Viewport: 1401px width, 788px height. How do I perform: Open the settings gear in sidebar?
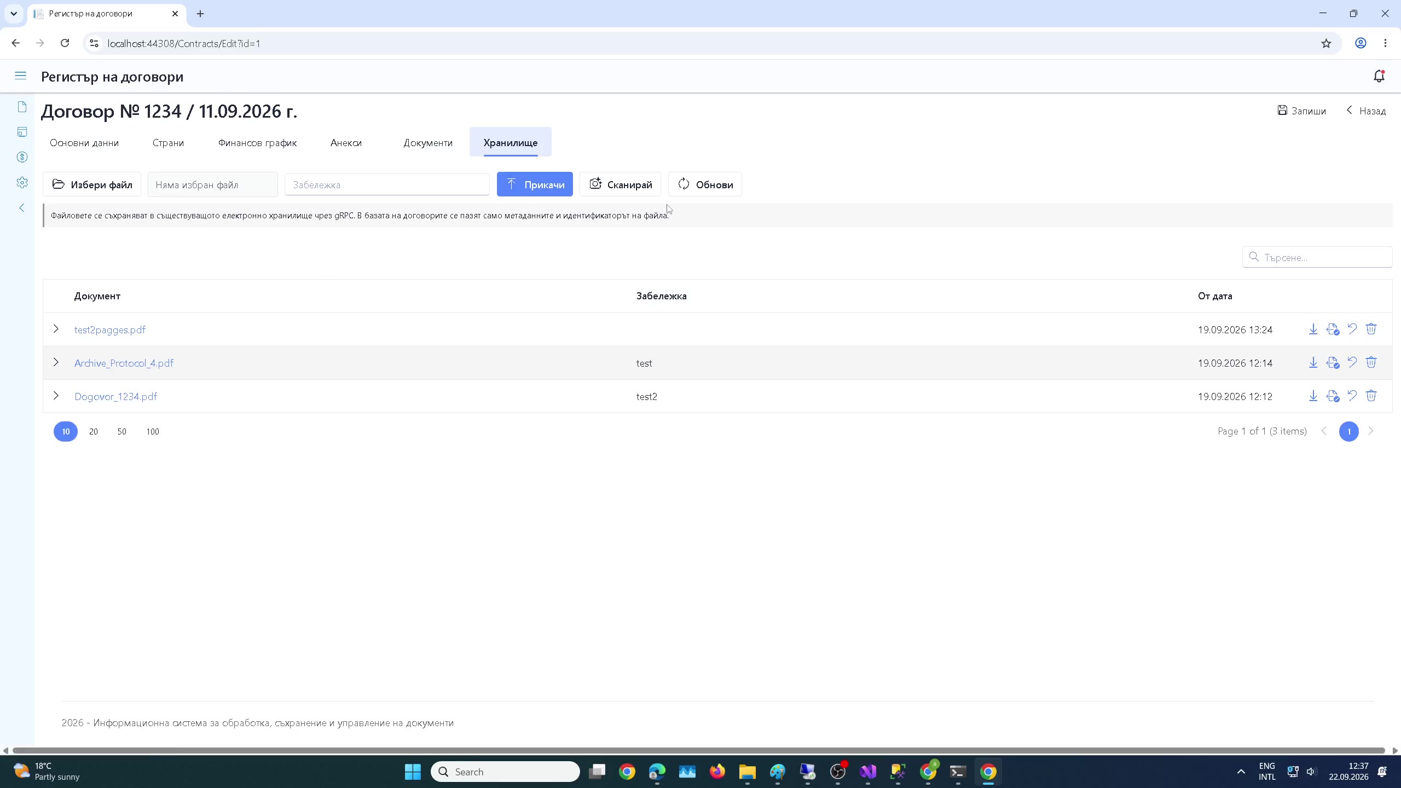22,182
